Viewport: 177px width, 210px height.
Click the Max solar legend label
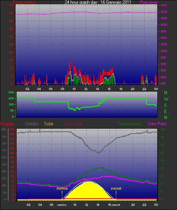tap(74, 124)
